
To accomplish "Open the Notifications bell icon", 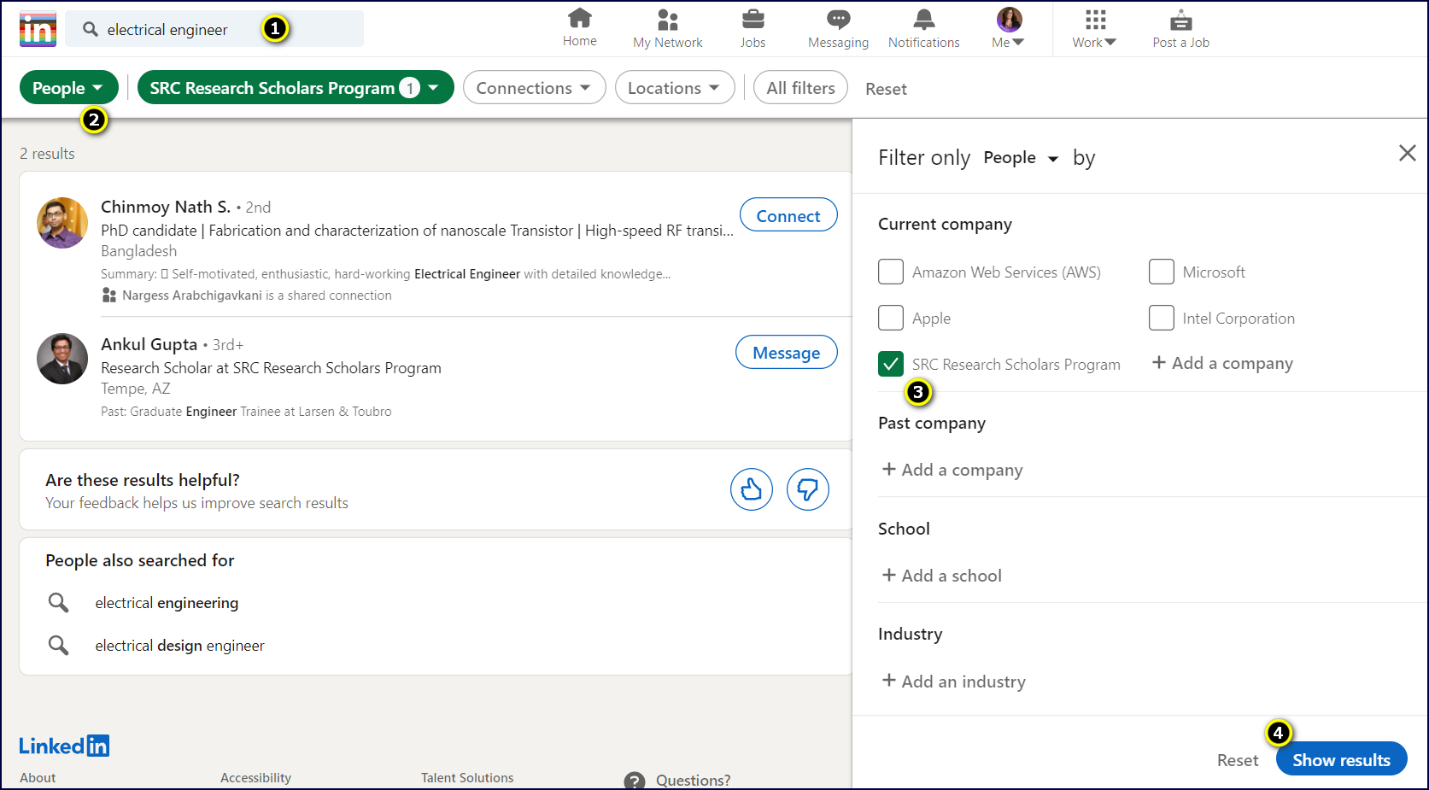I will pos(924,20).
